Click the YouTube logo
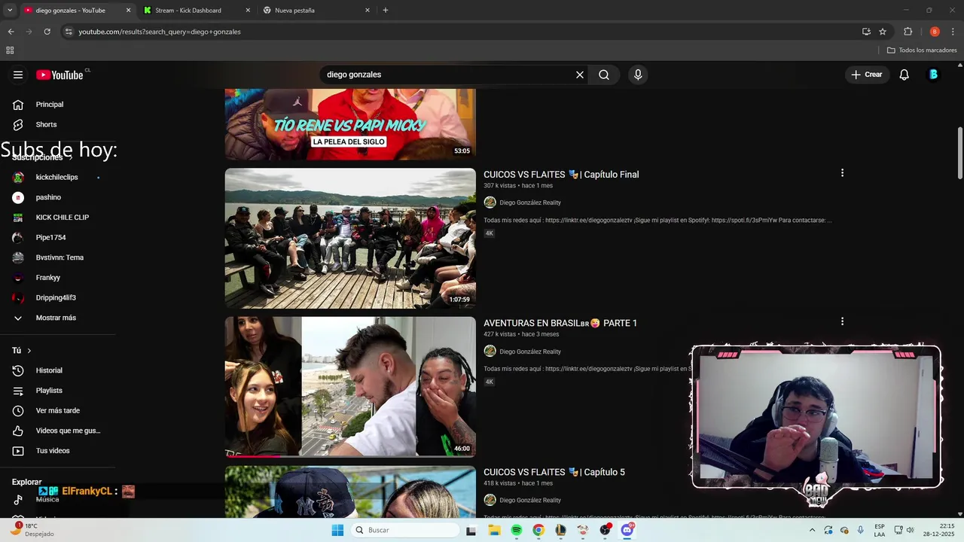The image size is (964, 542). coord(59,75)
